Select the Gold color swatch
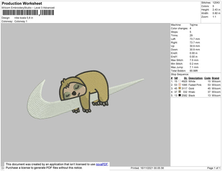This screenshot has width=222, height=171. [x=180, y=88]
